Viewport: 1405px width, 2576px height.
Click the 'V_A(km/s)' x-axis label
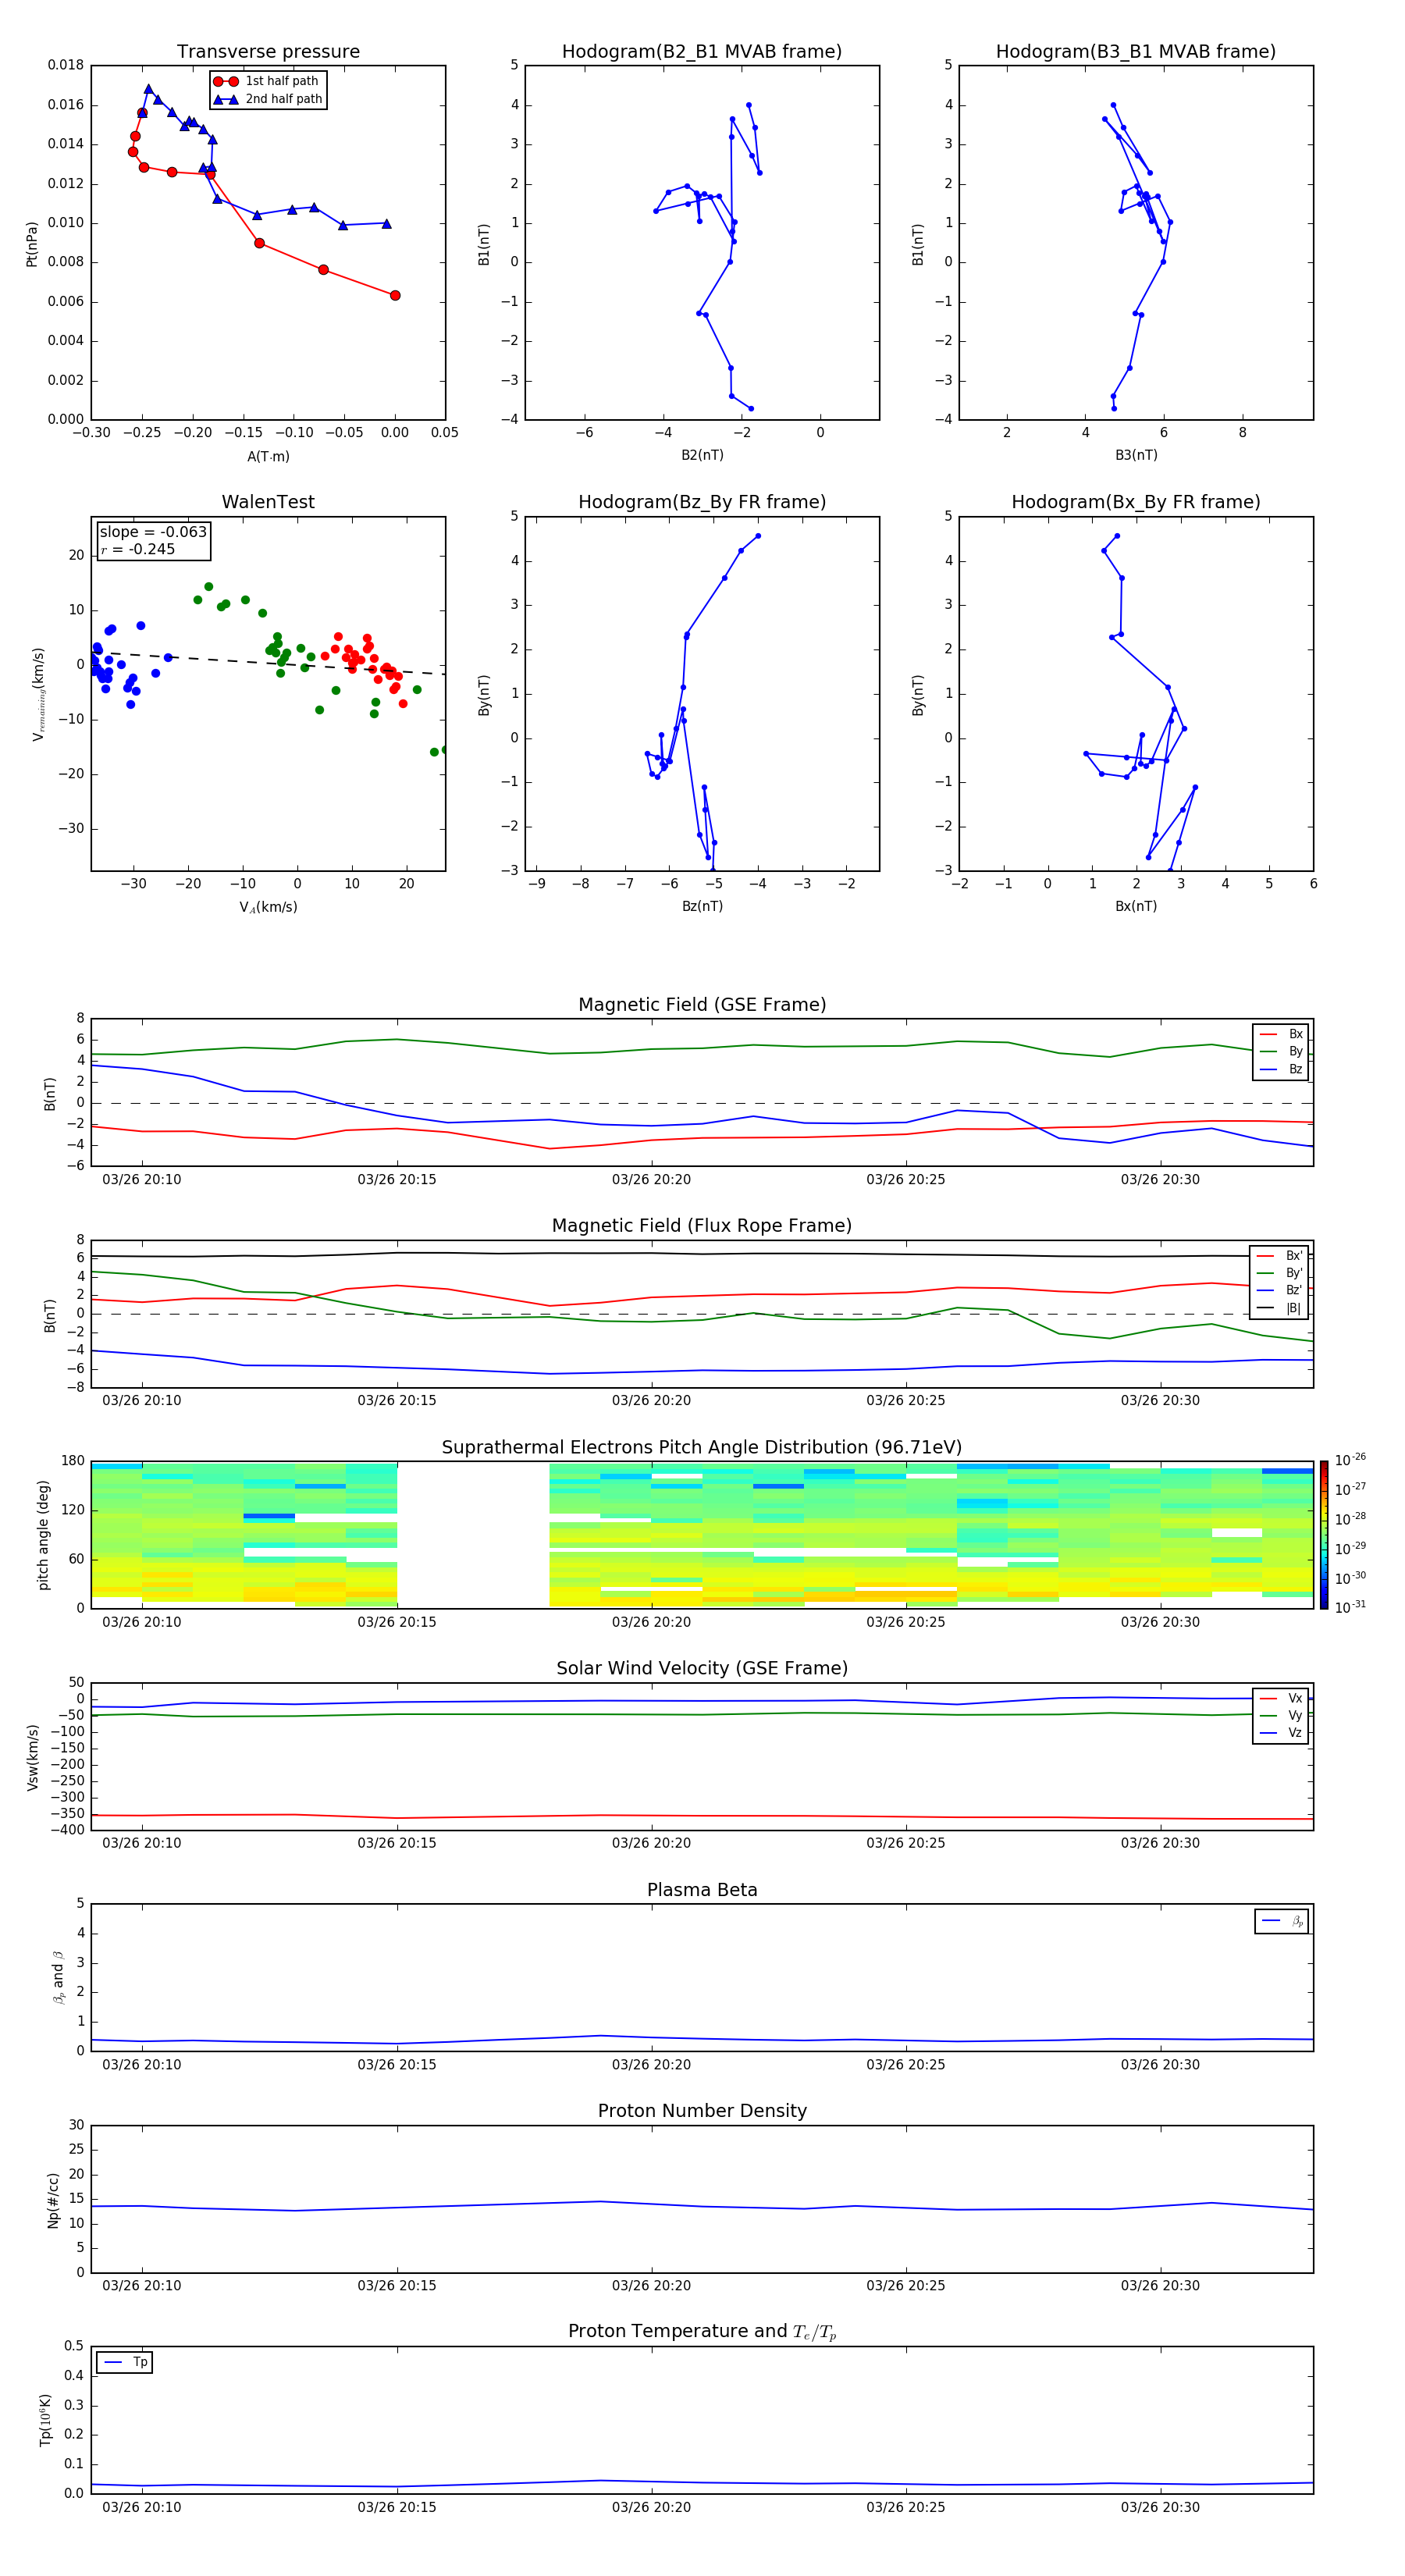268,908
